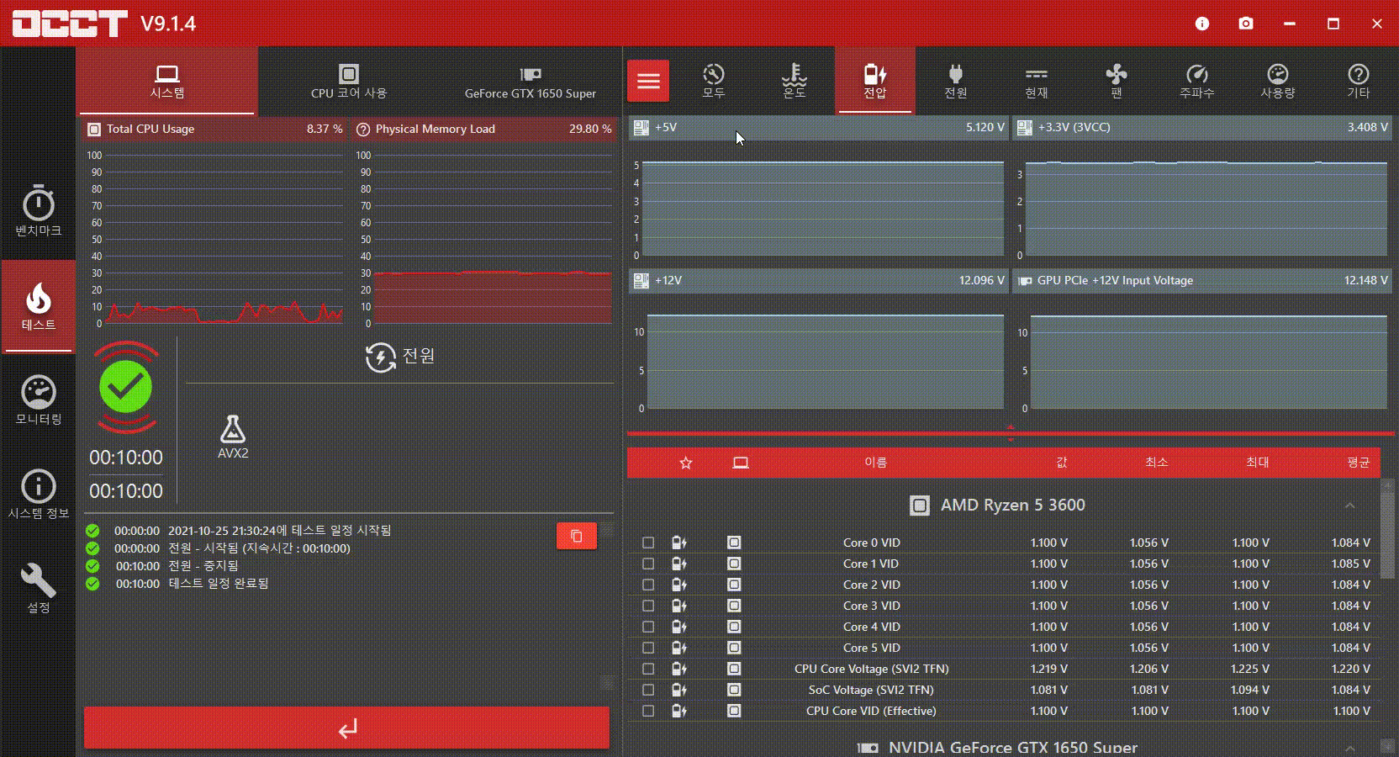The width and height of the screenshot is (1399, 757).
Task: Toggle the red splitter arrows between graphs and table
Action: tap(1011, 434)
